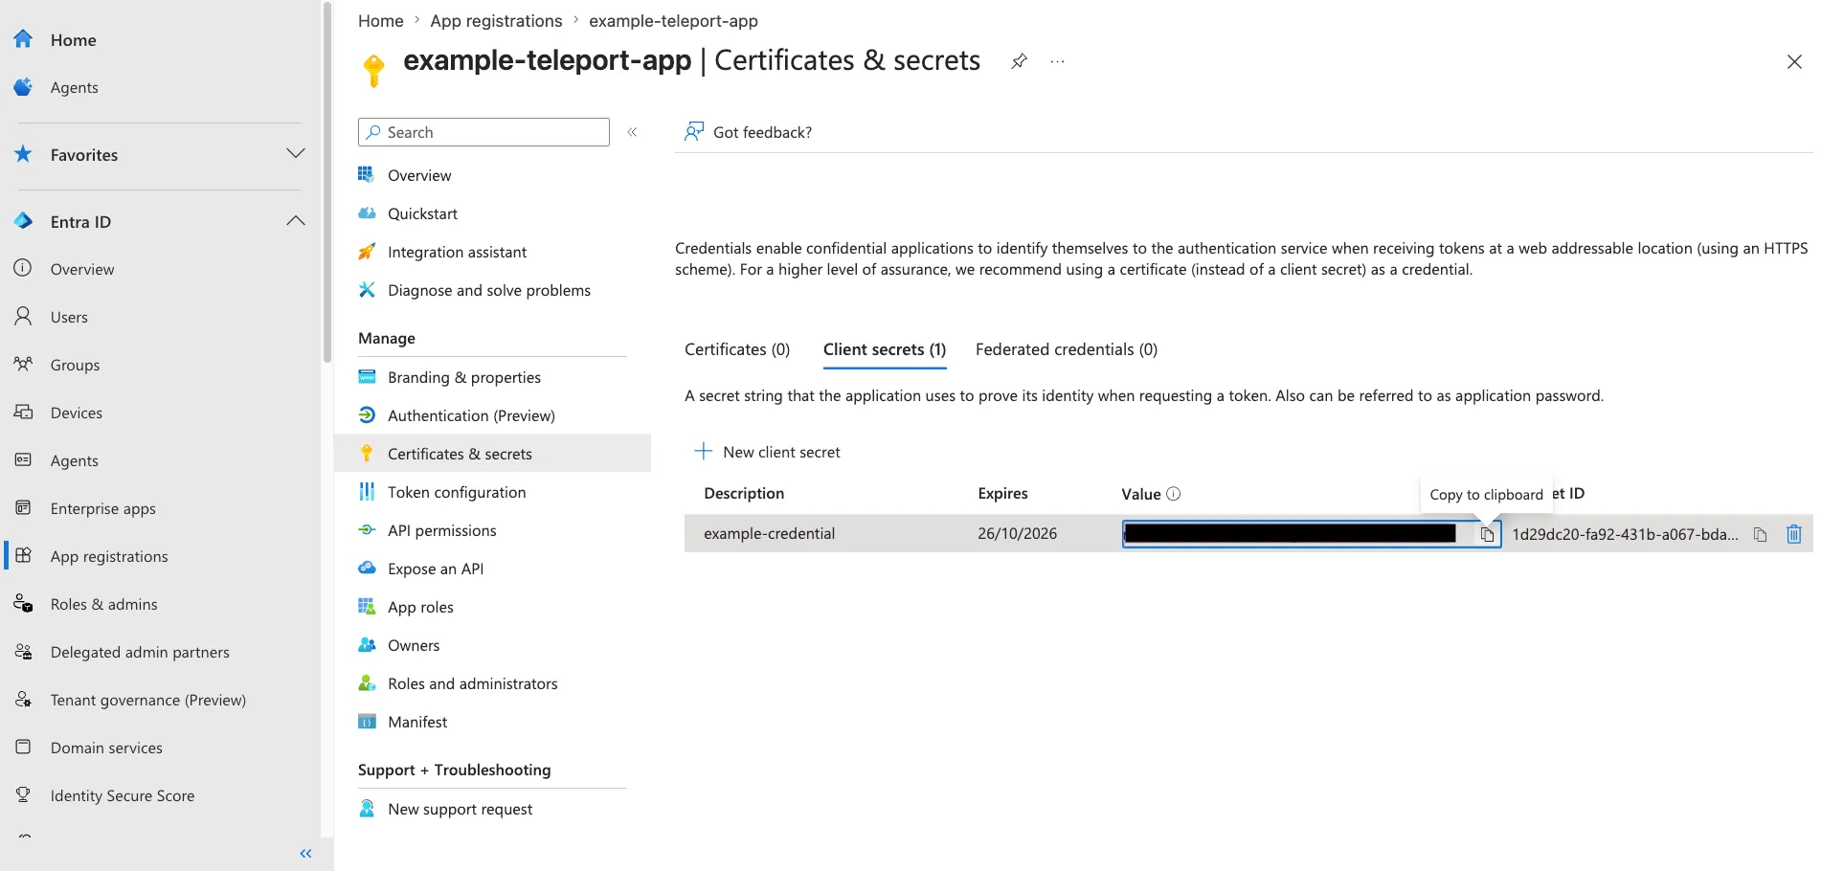
Task: Click the Favorites star icon
Action: pos(23,154)
